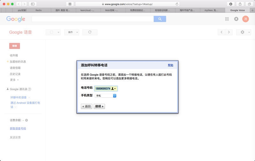Switch to the Redis tab
Screen dimensions: 255x161
click(x=39, y=10)
